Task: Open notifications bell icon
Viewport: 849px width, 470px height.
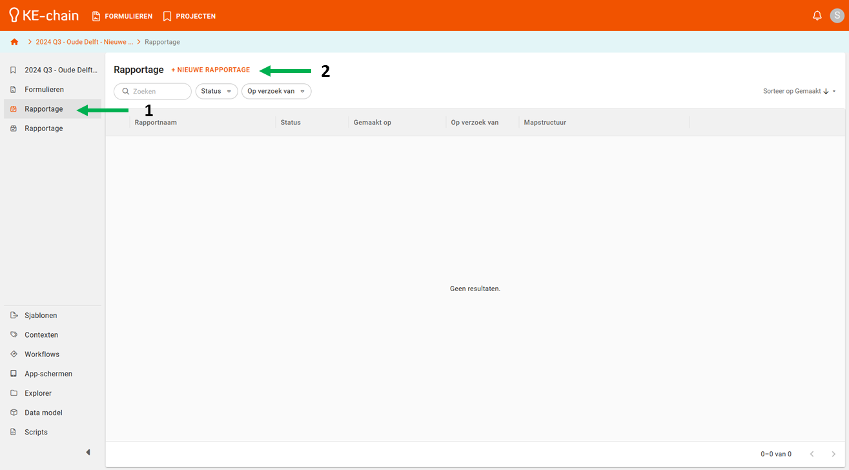Action: point(817,15)
